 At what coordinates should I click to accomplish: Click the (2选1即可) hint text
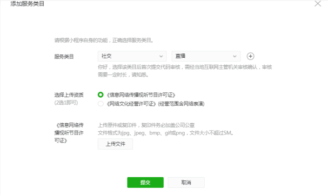tap(66, 103)
